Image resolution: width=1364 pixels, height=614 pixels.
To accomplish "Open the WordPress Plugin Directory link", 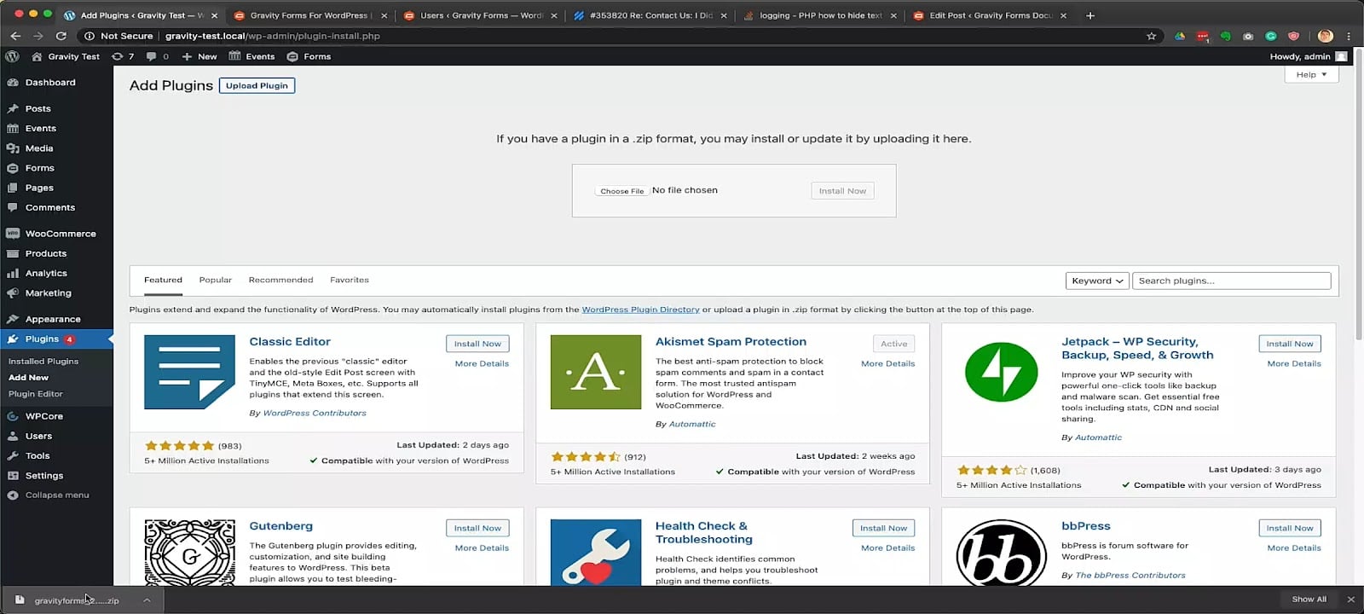I will point(640,310).
